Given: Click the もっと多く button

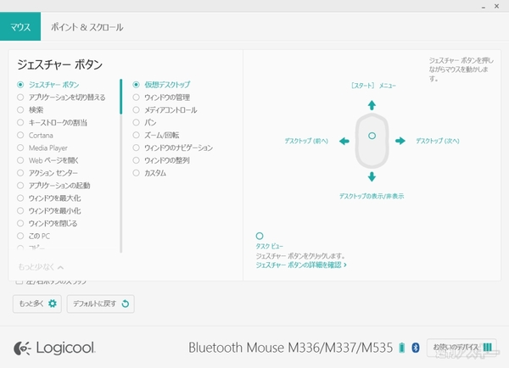Looking at the screenshot, I should pyautogui.click(x=37, y=304).
